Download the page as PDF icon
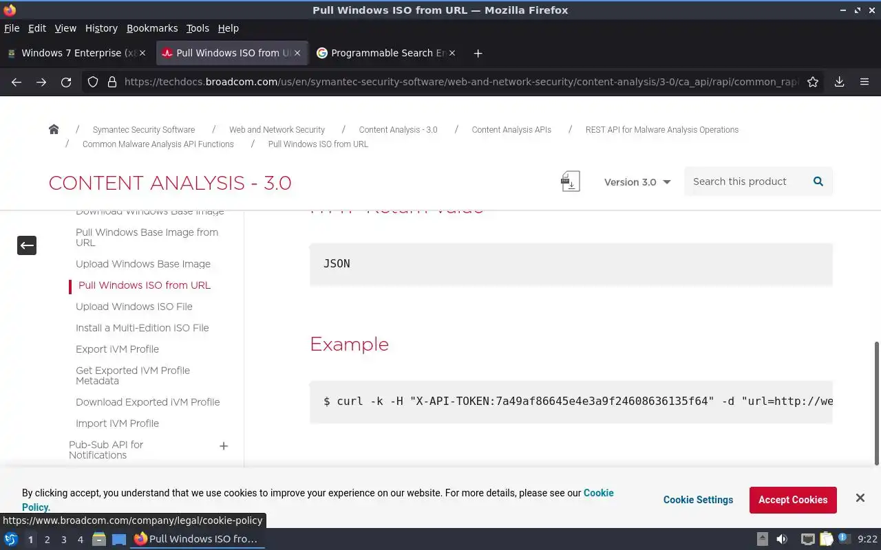The height and width of the screenshot is (550, 881). [571, 181]
